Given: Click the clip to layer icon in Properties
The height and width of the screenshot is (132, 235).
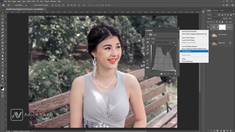Looking at the screenshot, I should point(161,74).
